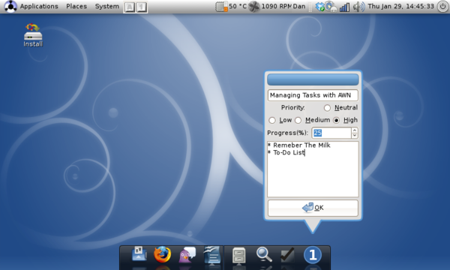Select the Medium priority radio button

pos(298,120)
